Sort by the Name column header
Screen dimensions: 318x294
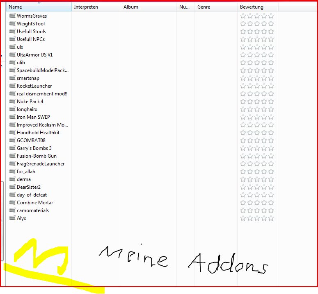pos(39,7)
